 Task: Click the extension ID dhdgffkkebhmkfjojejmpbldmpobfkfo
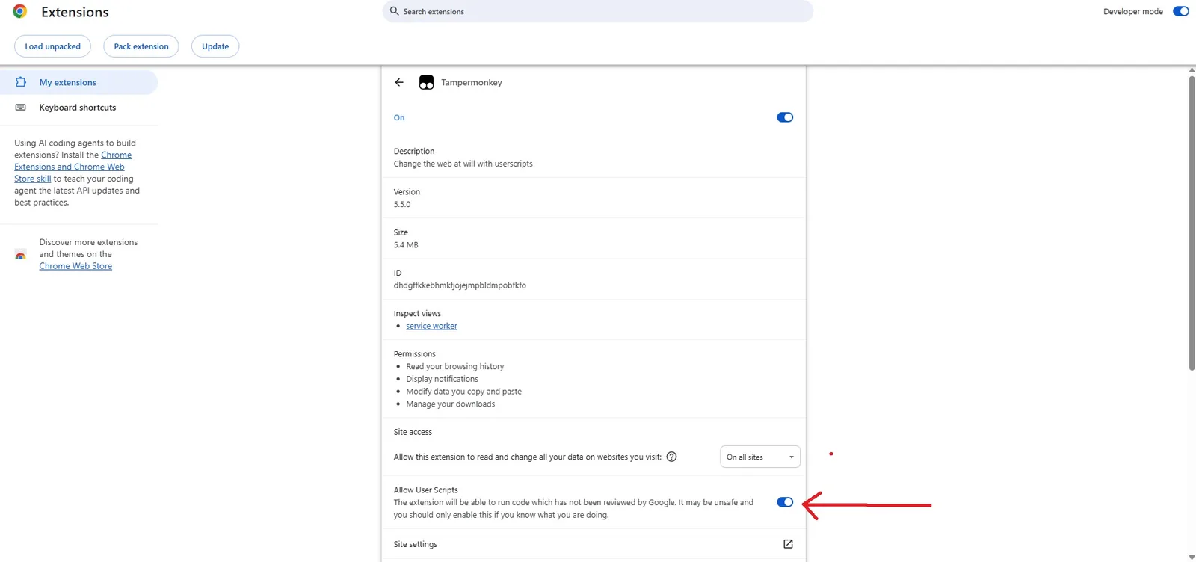pos(460,285)
